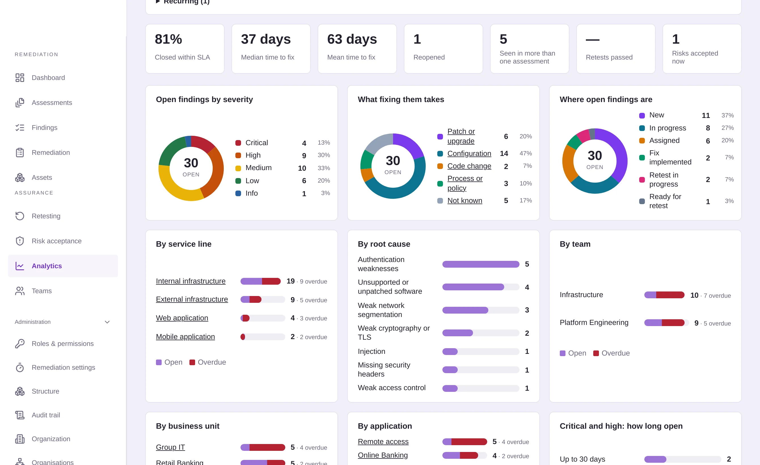Click the Group IT business unit link
Screen dimensions: 760x465
click(x=170, y=447)
